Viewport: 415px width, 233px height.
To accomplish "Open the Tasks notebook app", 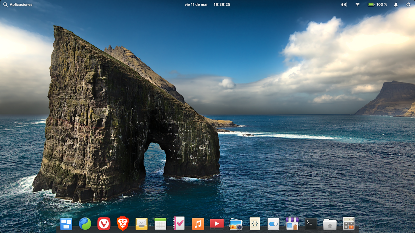I will (179, 223).
